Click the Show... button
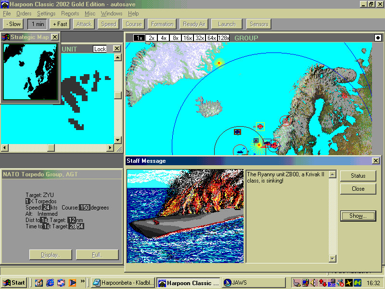 click(358, 216)
